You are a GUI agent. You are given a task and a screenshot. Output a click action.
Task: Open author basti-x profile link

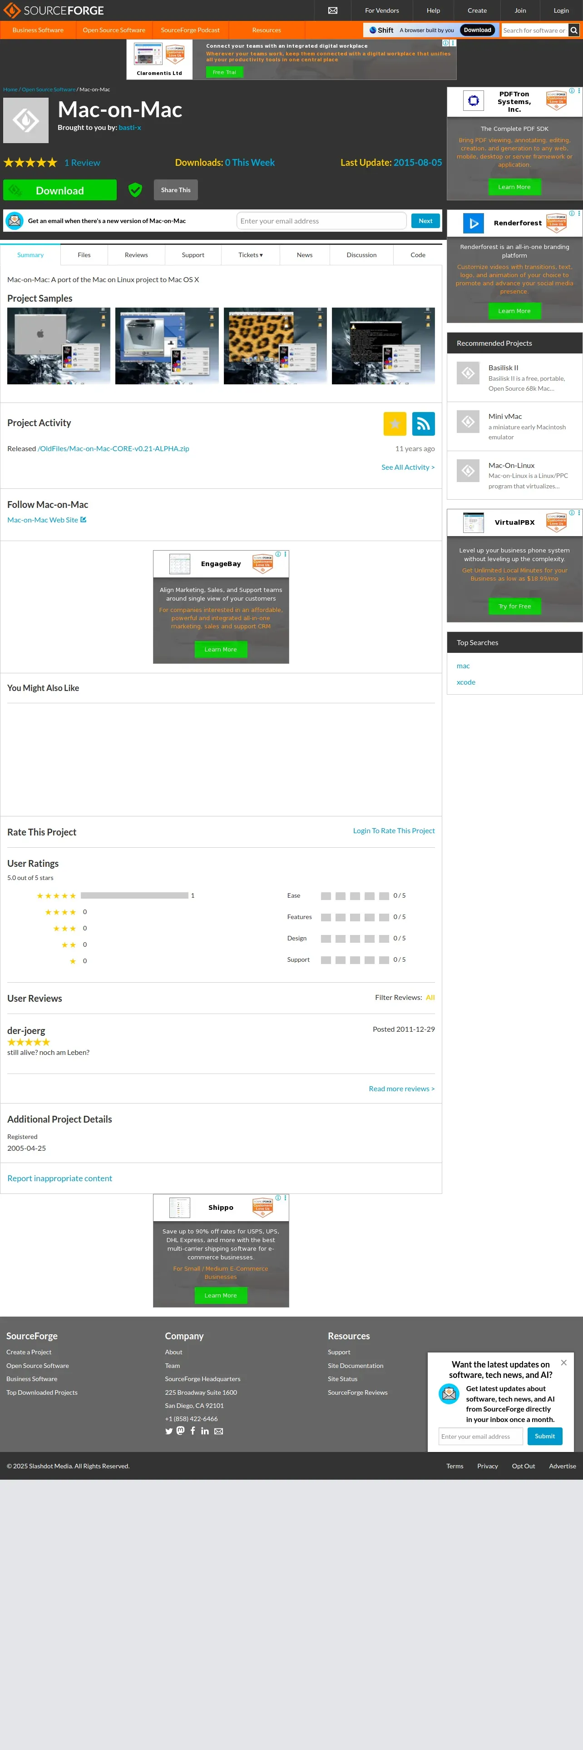(129, 128)
